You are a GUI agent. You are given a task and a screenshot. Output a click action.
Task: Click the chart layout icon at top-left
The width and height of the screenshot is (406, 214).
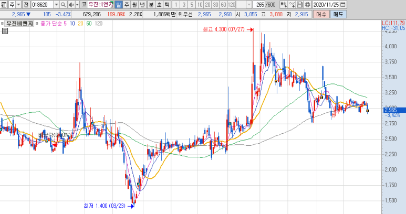point(4,4)
